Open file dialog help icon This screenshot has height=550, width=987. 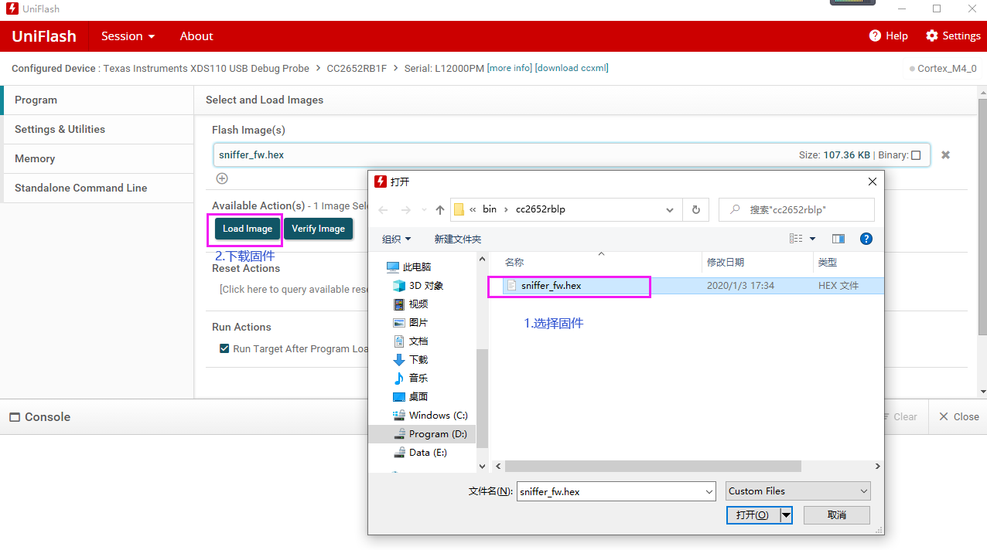pos(866,239)
